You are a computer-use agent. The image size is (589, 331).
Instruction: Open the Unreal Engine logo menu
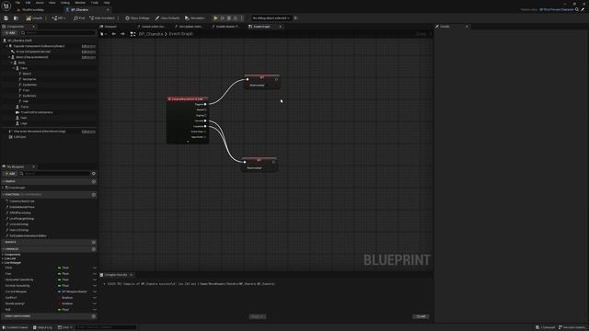6,6
